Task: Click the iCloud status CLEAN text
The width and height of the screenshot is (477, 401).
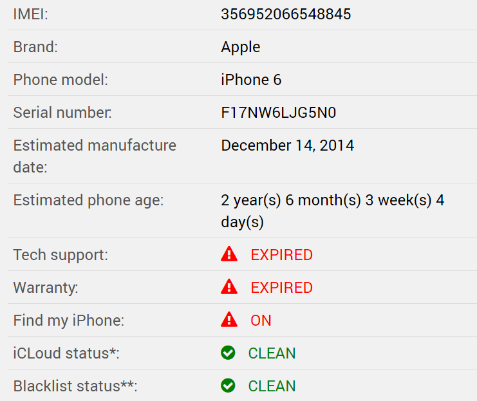Action: click(272, 353)
